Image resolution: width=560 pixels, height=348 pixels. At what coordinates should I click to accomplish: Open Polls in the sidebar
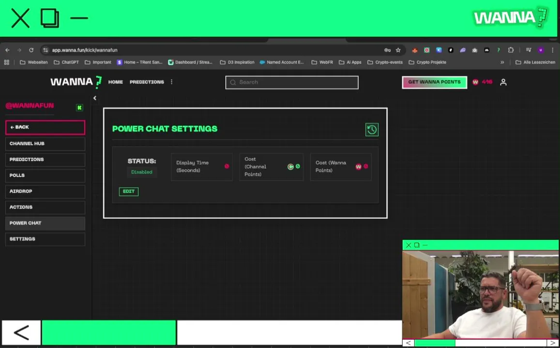pos(45,175)
